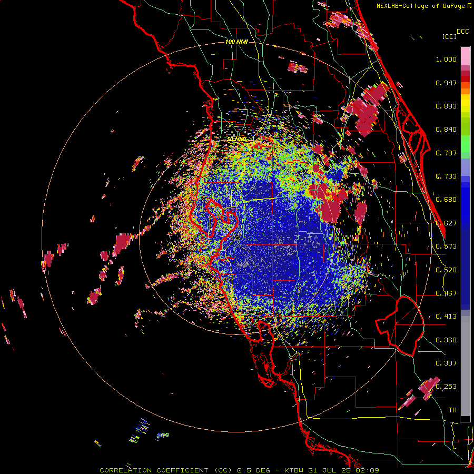Click the 1.000 scale value
Screen dimensions: 474x474
coord(446,59)
